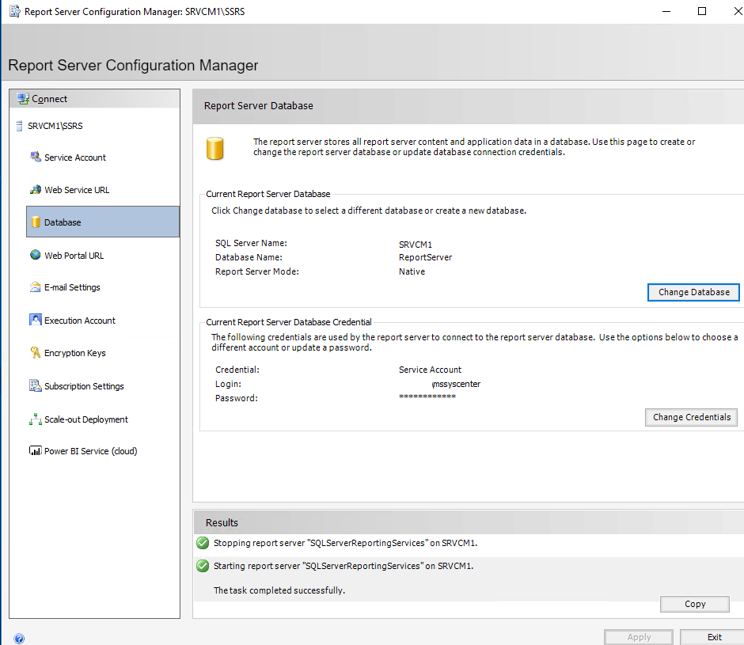Viewport: 744px width, 645px height.
Task: Copy the results with the Copy button
Action: click(x=695, y=604)
